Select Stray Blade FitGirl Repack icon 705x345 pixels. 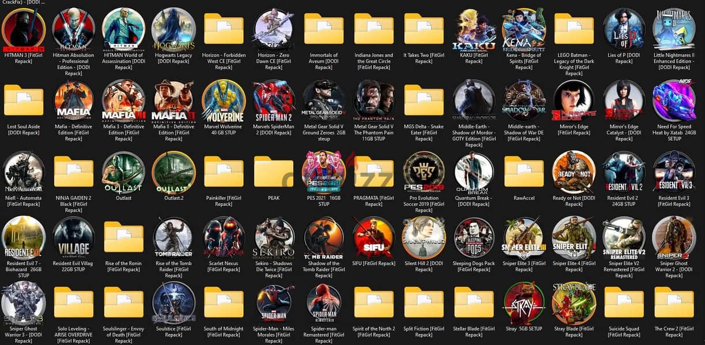pyautogui.click(x=574, y=303)
